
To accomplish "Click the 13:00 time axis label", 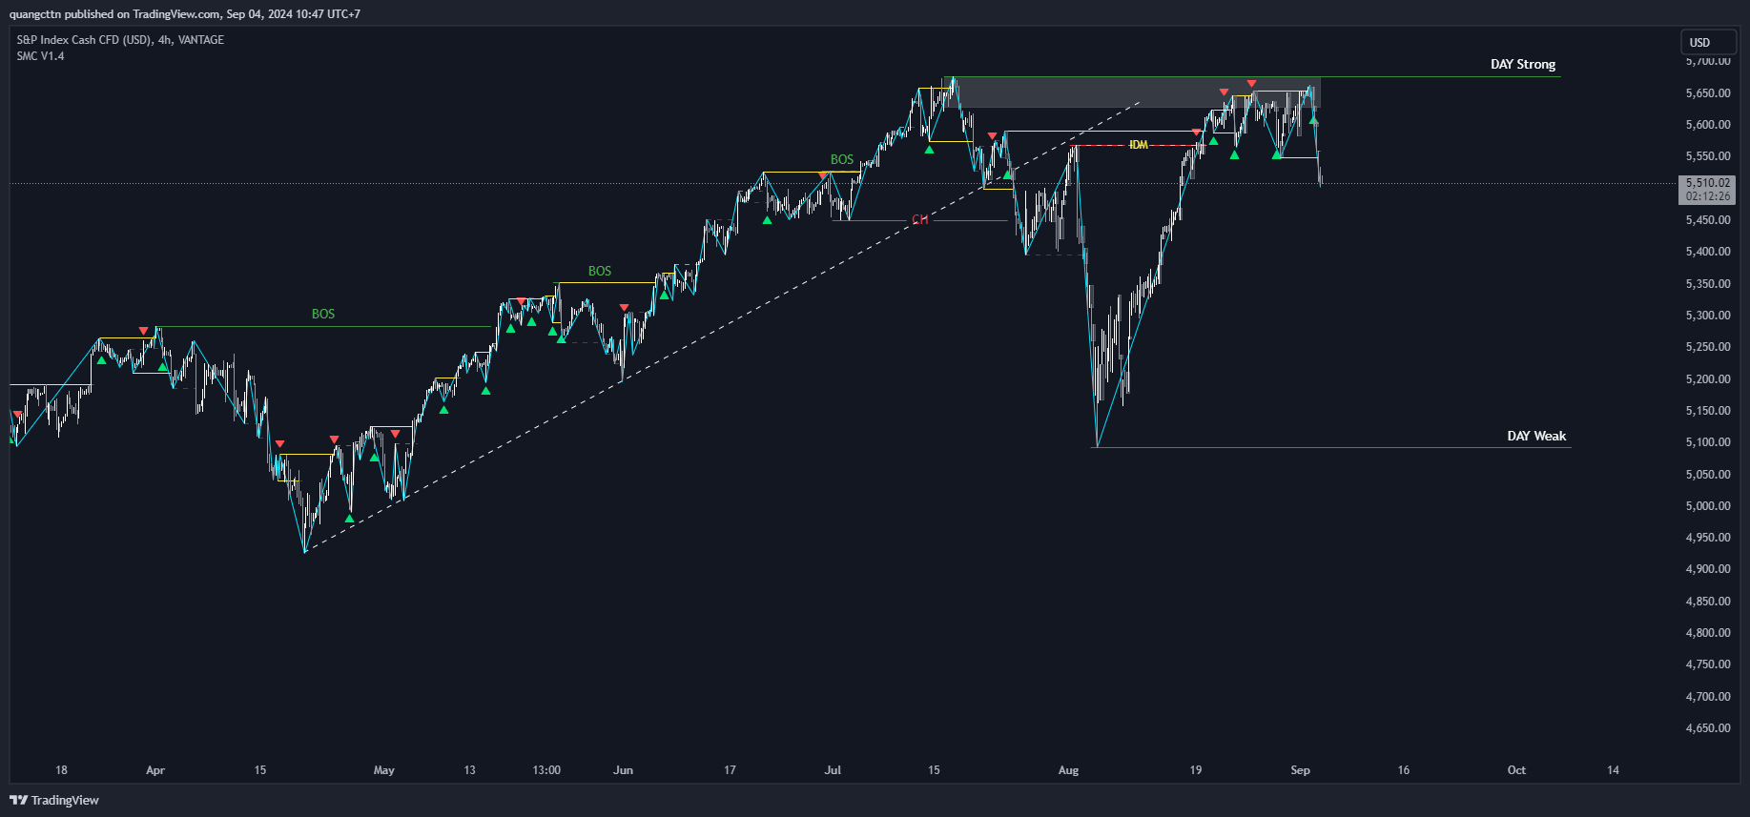I will 546,770.
